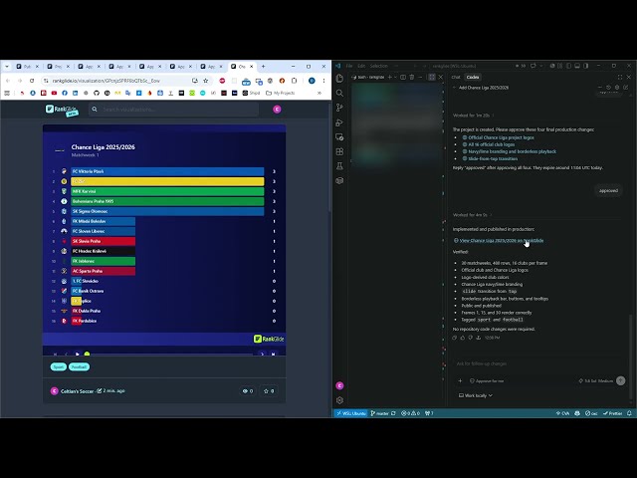Expand the Worked for 4m 9s section
Screen dimensions: 637x478
tap(472, 215)
